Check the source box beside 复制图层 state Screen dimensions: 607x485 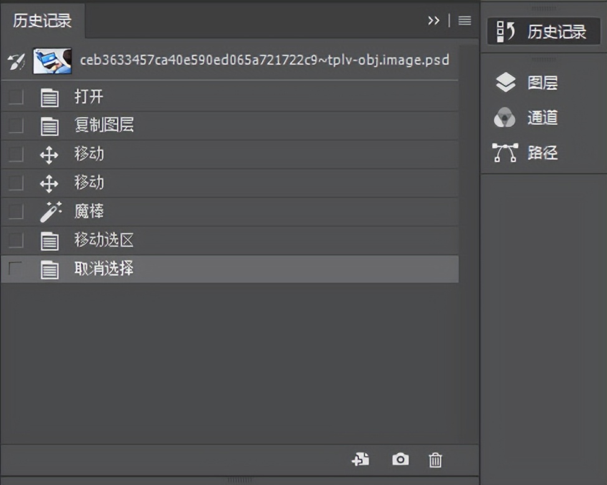click(x=16, y=125)
